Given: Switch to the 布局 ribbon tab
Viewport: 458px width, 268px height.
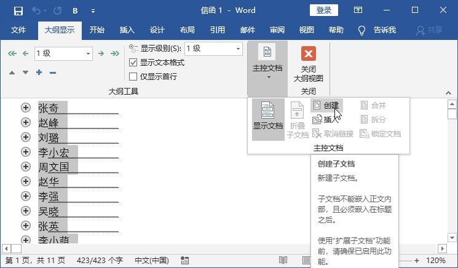Looking at the screenshot, I should pyautogui.click(x=188, y=30).
